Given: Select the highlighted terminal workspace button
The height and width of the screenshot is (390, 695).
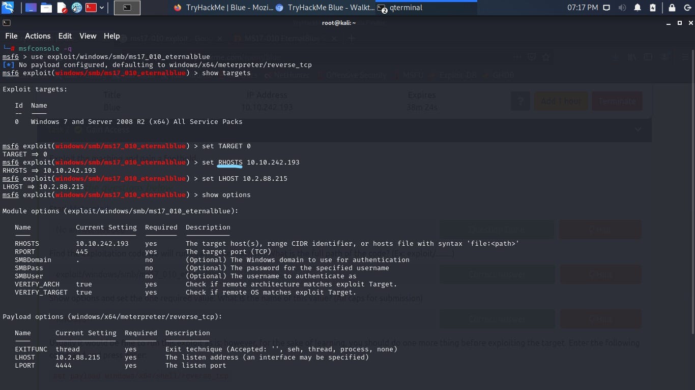Looking at the screenshot, I should 127,8.
